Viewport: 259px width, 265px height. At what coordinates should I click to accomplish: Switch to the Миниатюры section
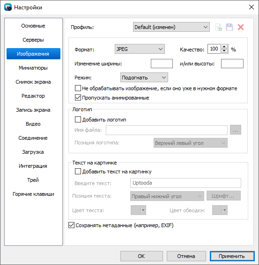[x=33, y=68]
